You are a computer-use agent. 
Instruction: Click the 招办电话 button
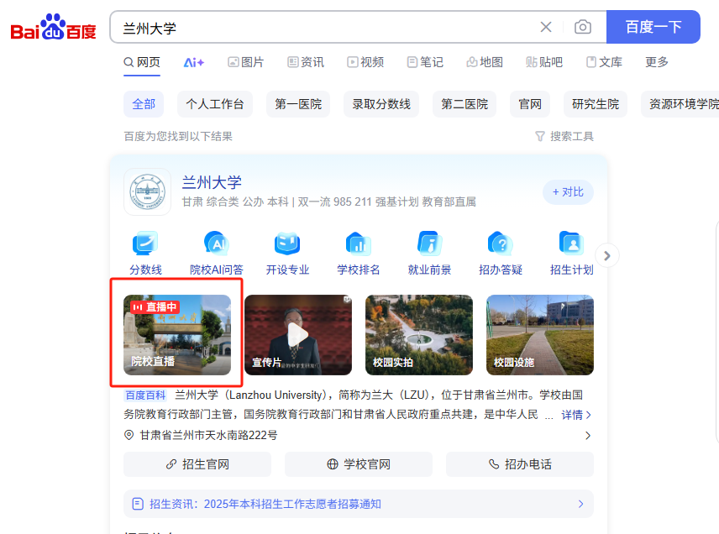click(x=520, y=464)
